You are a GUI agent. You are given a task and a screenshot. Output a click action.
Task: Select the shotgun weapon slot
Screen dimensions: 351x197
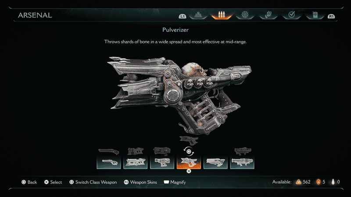[109, 162]
